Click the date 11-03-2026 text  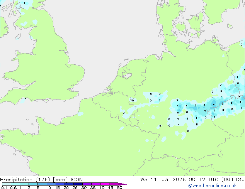(168, 180)
